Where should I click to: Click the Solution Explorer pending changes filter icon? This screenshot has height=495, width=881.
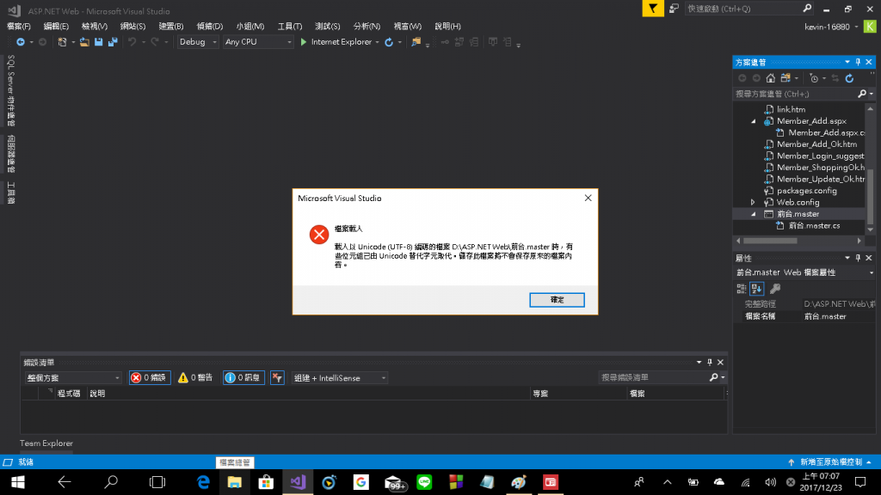tap(814, 78)
